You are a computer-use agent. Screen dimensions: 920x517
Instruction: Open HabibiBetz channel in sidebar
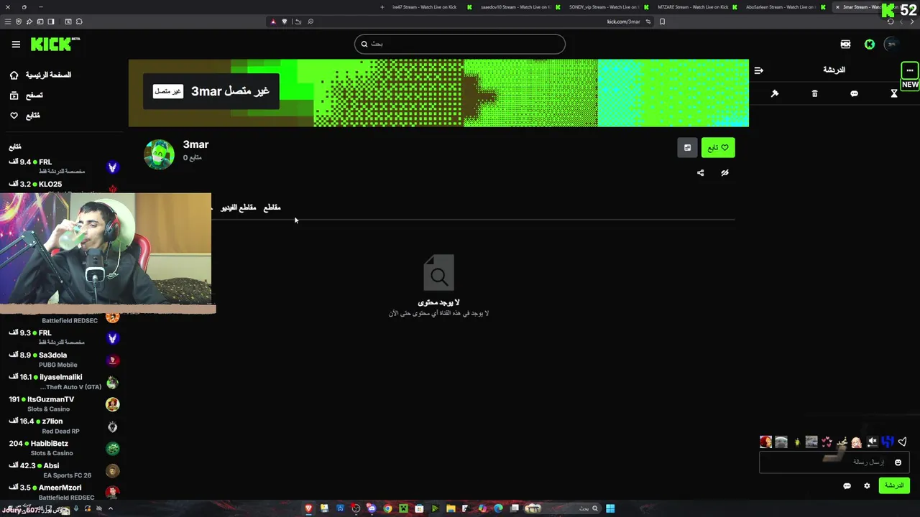tap(63, 449)
